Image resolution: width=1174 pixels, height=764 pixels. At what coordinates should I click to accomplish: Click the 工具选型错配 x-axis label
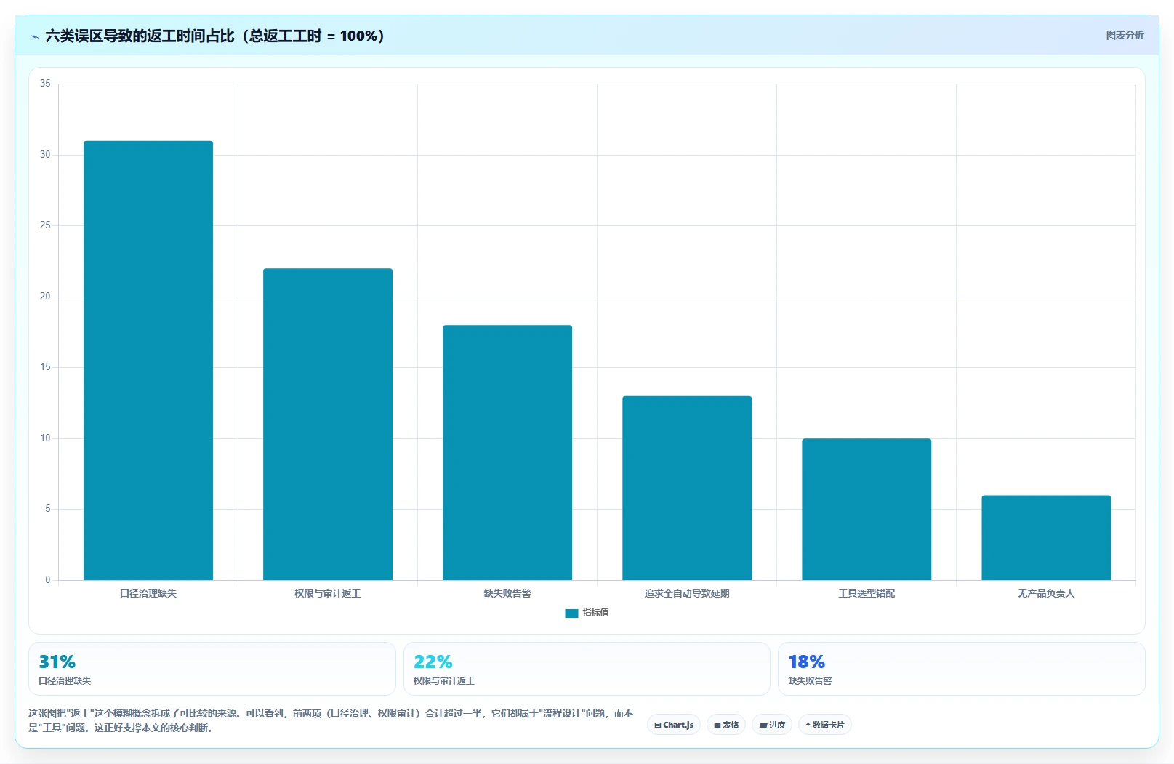click(x=867, y=593)
